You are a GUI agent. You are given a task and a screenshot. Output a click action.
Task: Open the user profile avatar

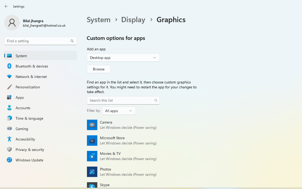point(12,23)
